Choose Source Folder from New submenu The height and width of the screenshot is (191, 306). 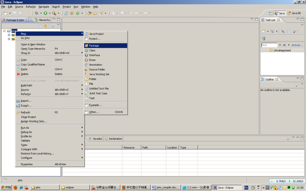(x=106, y=69)
